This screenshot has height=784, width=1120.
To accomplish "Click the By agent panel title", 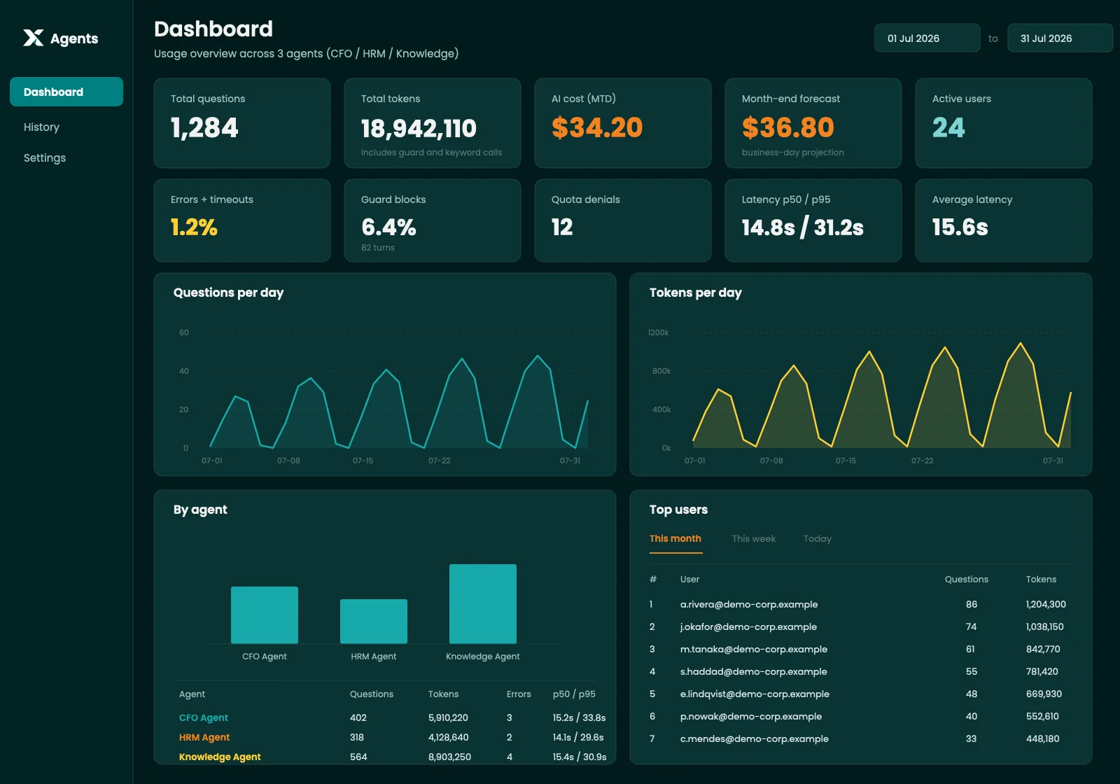I will pos(200,510).
